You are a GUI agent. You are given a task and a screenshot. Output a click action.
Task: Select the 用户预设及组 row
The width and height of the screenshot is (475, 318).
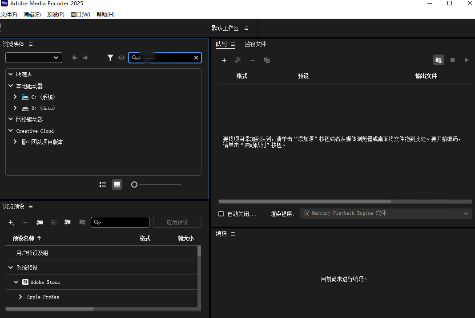coord(101,253)
